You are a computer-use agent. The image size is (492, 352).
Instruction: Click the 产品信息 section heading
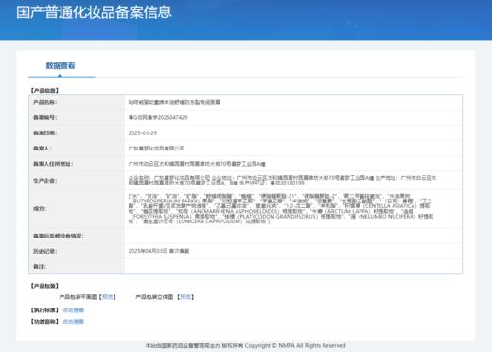coord(44,90)
